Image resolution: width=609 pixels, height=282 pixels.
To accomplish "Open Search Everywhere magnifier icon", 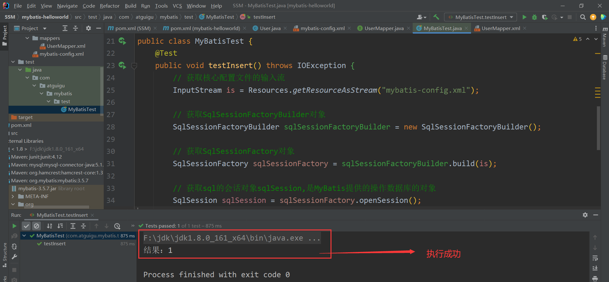I will pos(583,17).
